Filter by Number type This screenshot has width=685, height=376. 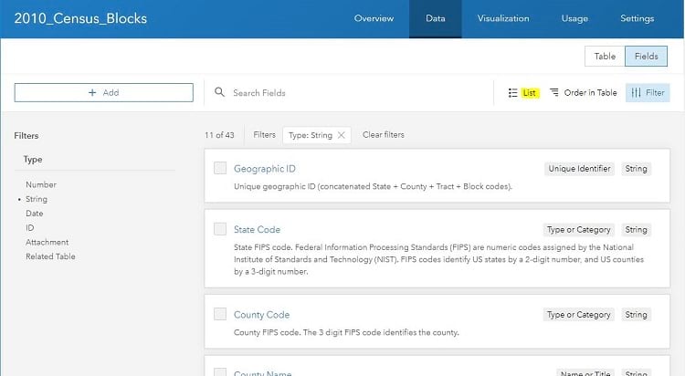pyautogui.click(x=41, y=184)
